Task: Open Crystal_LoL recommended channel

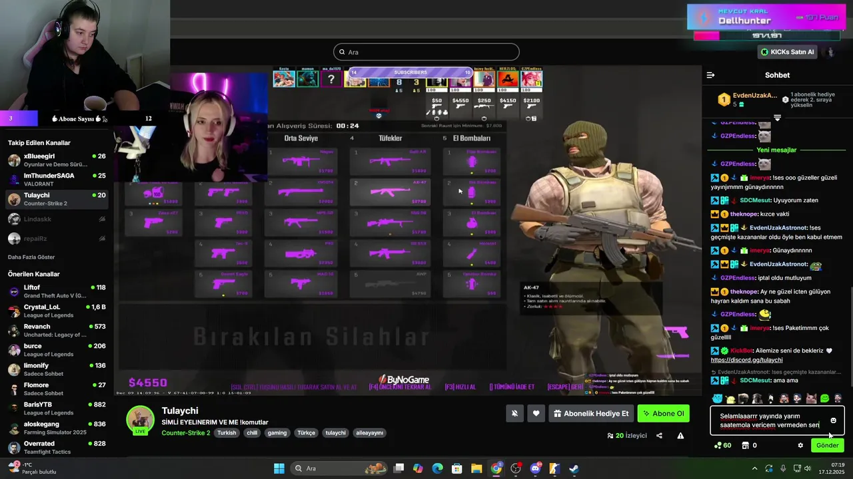Action: (57, 311)
